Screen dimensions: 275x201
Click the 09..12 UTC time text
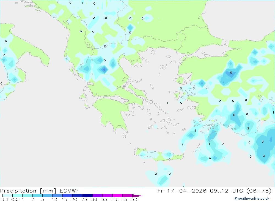[226, 191]
